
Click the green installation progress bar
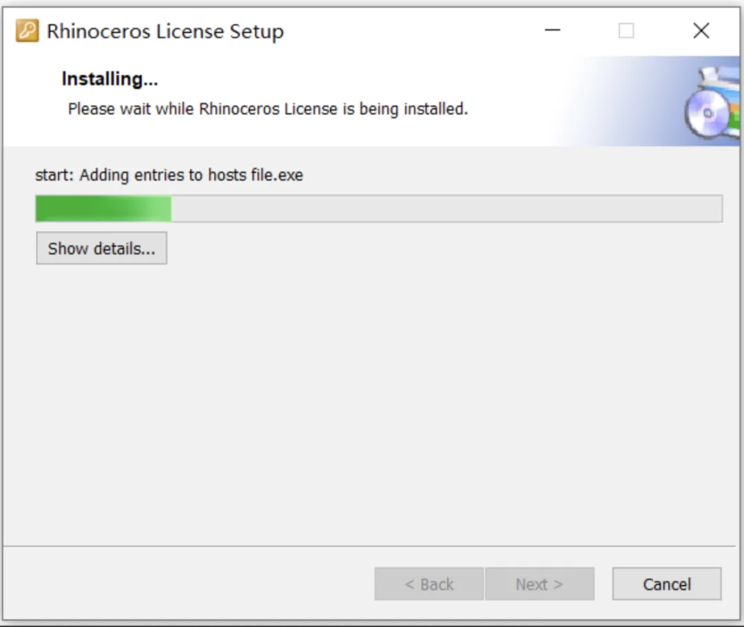103,208
